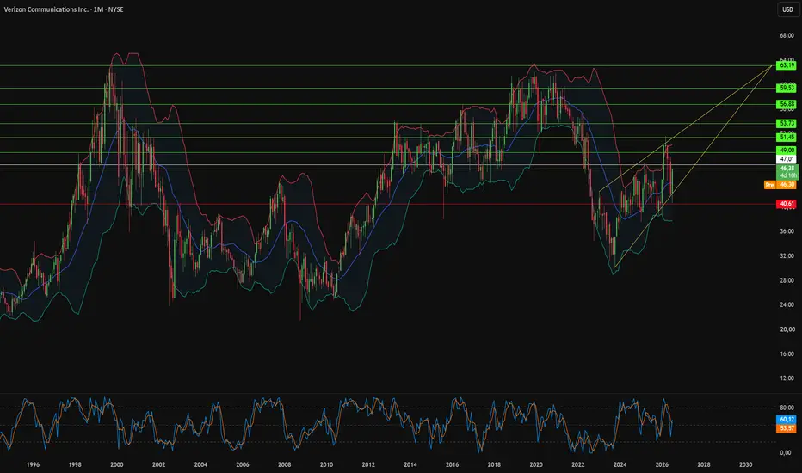Click the blue 60,12 oscillator value
Viewport: 802px width, 473px height.
coord(787,420)
